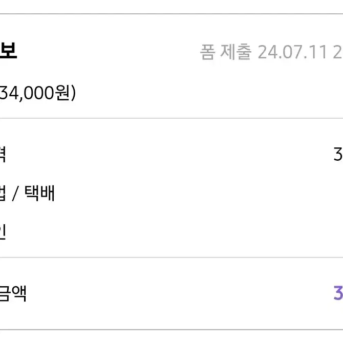This screenshot has height=343, width=343.
Task: Select the 택배 delivery option text
Action: coord(39,193)
